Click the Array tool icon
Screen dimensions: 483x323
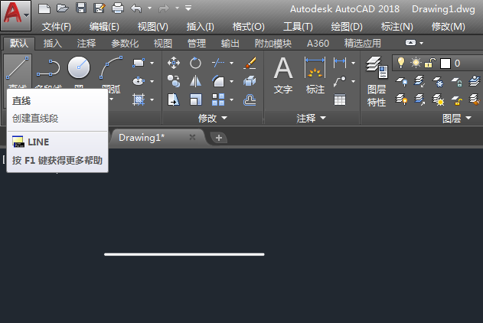tap(218, 100)
